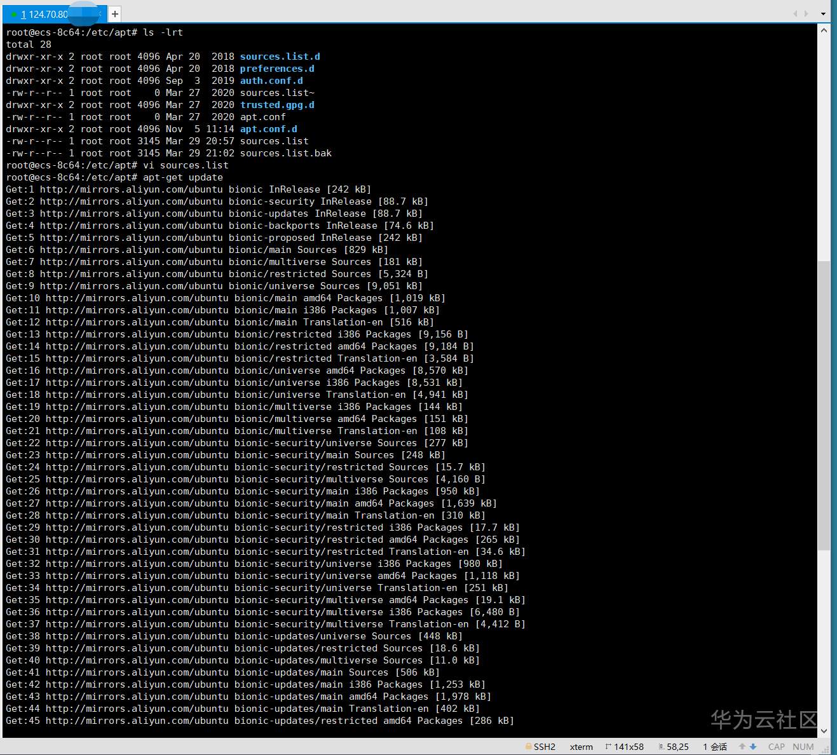This screenshot has height=755, width=837.
Task: Click the terminal size icon beside 141x58
Action: 608,747
